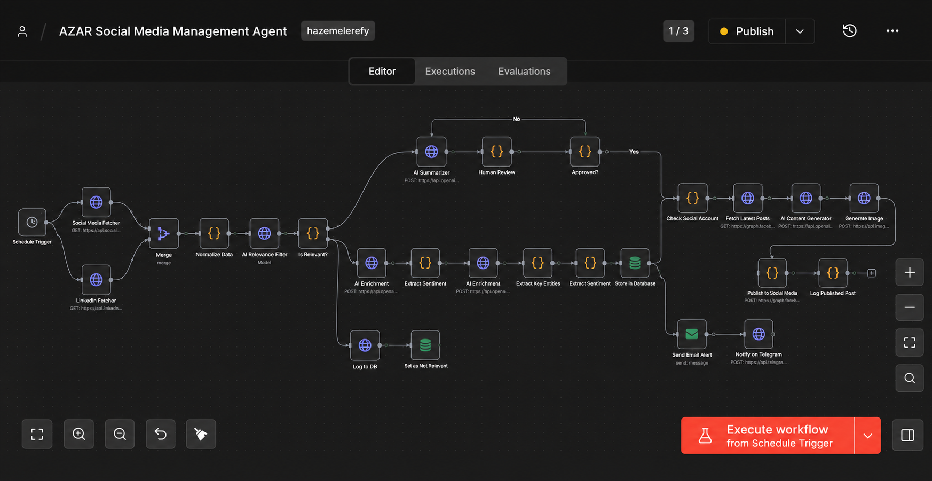
Task: Select the Extract Key Entities node
Action: pos(538,263)
